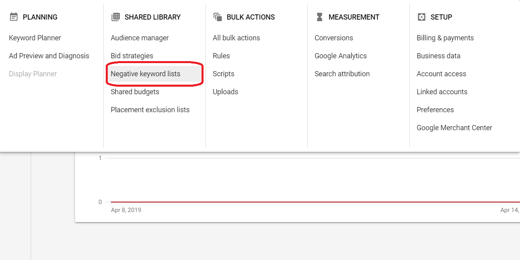Open Ad Preview and Diagnosis
Screen dimensions: 520x260
coord(49,56)
